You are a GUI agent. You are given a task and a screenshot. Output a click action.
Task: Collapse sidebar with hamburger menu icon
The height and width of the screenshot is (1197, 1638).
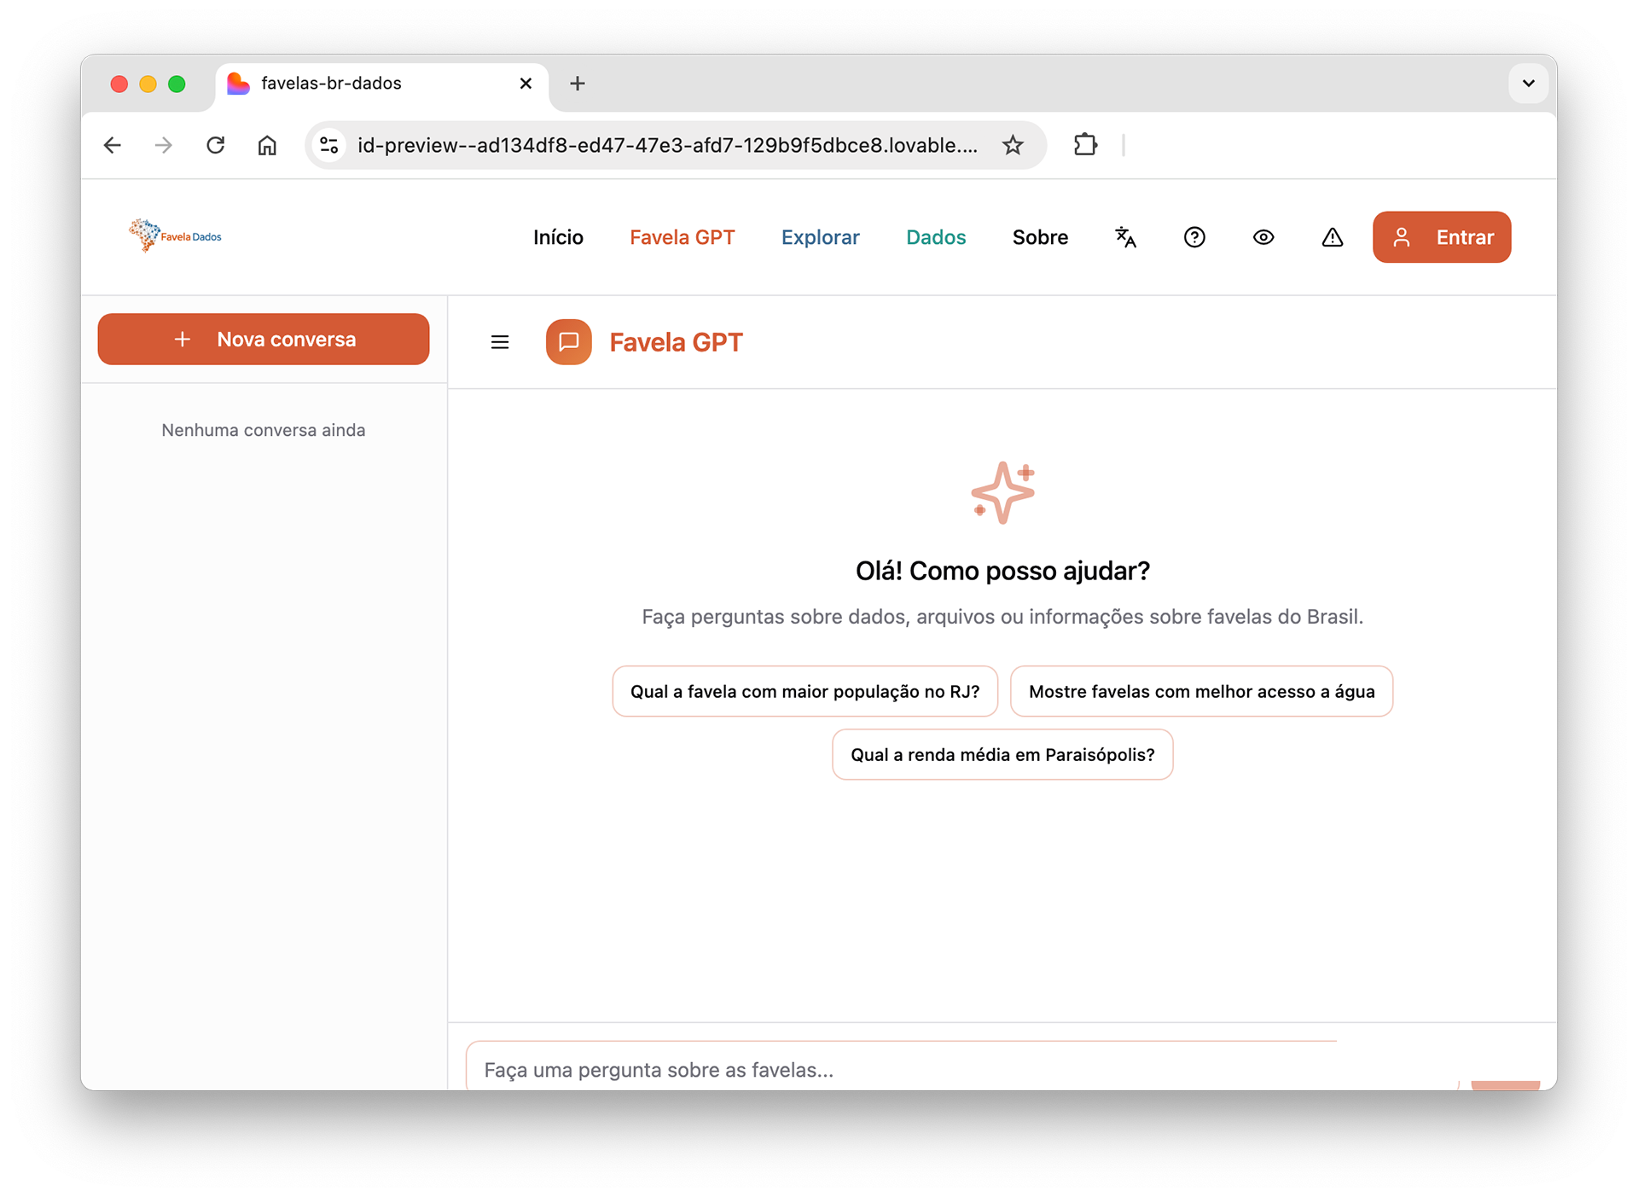(500, 342)
